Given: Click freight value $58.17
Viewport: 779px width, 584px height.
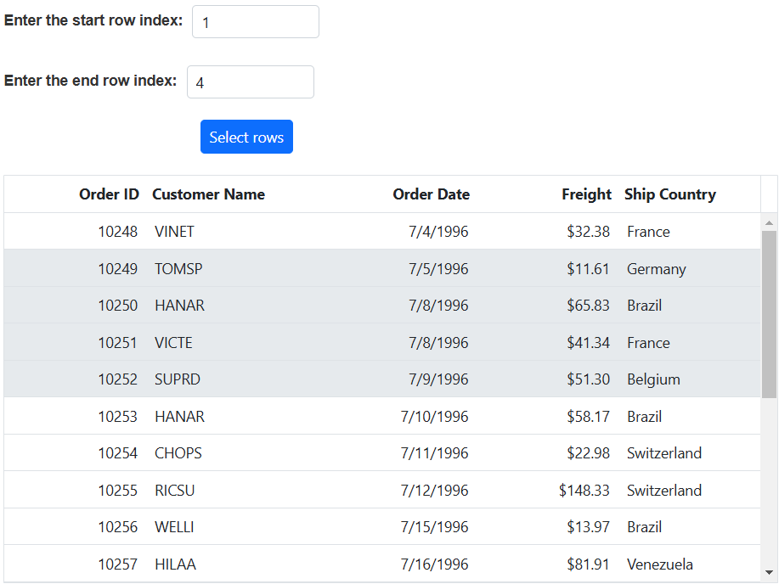Looking at the screenshot, I should [x=588, y=416].
